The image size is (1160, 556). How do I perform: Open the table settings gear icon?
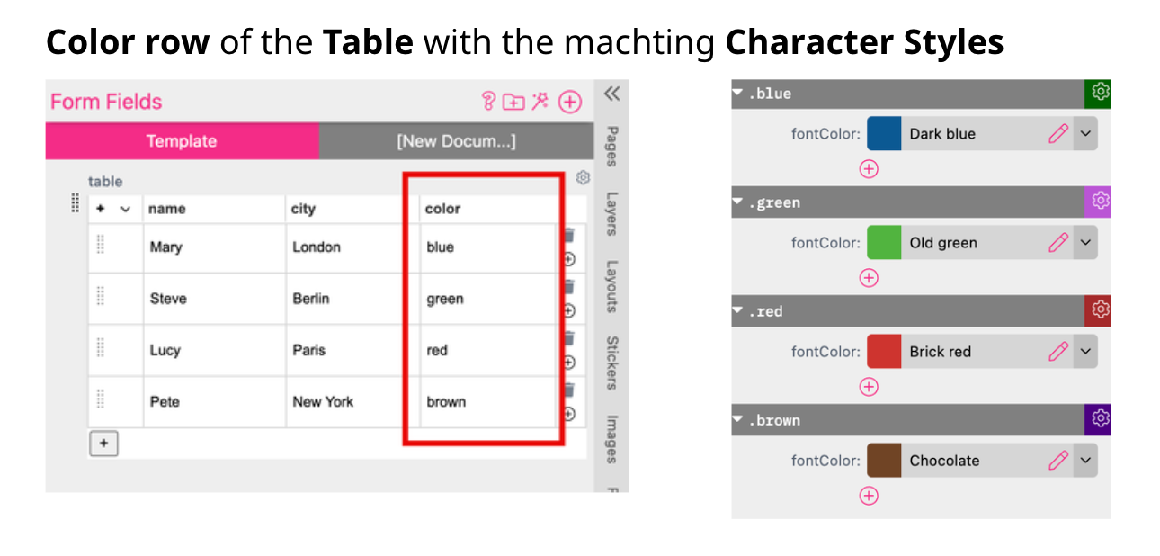583,177
